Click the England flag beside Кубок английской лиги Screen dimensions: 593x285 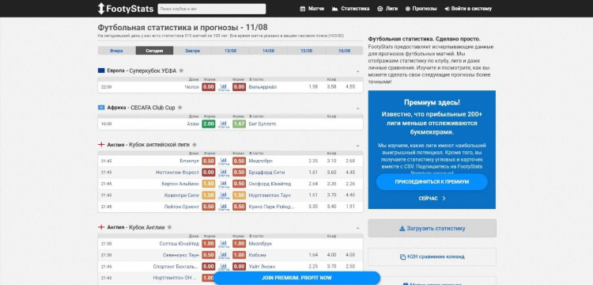101,145
